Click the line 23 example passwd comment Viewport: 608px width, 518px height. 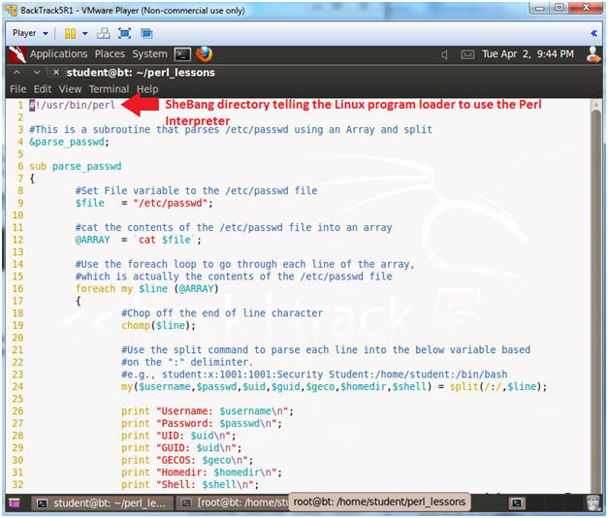click(314, 374)
